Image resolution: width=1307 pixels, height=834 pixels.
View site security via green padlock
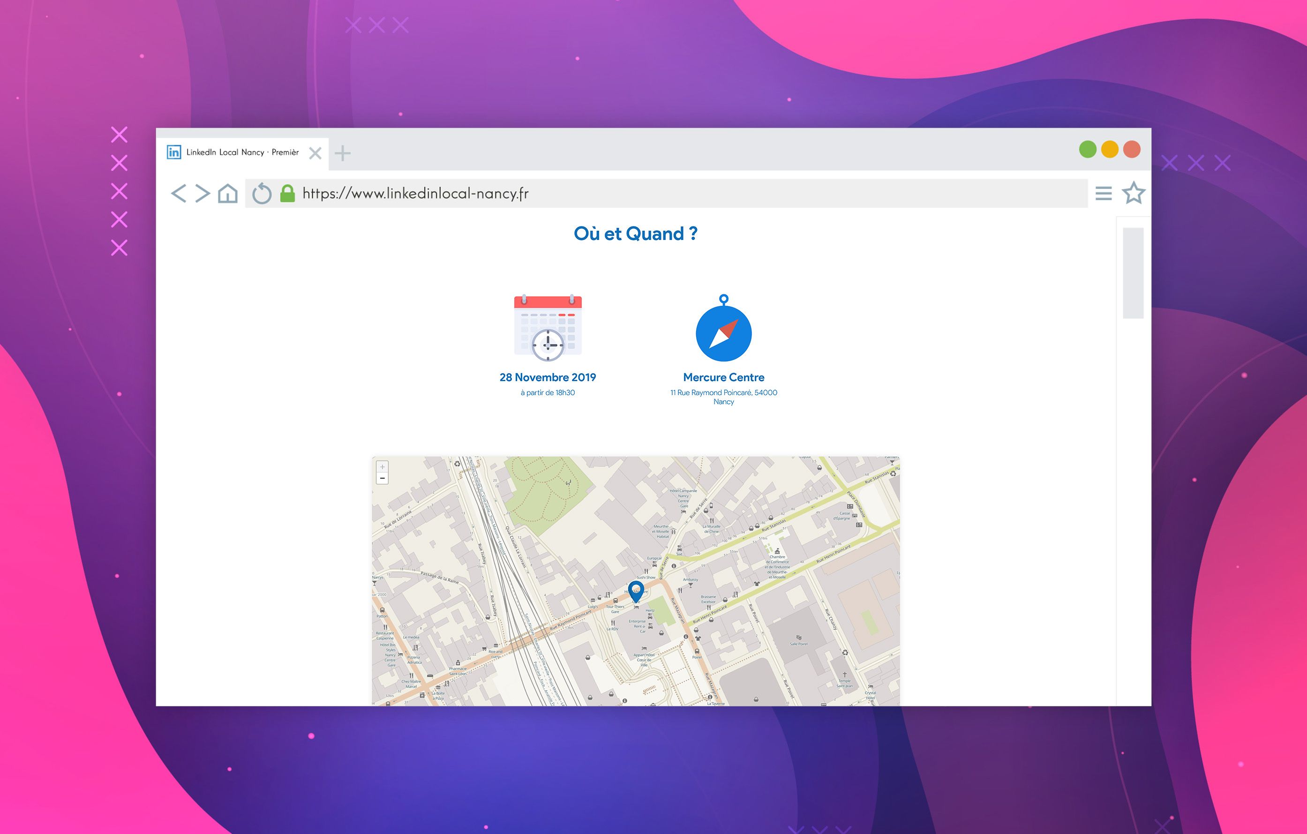(x=287, y=193)
